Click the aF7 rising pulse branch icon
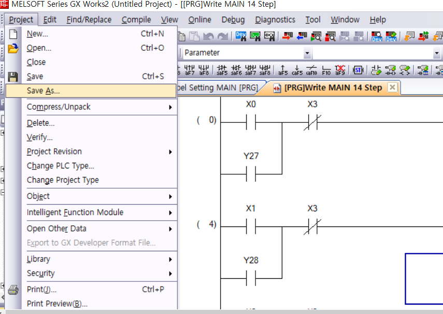The image size is (443, 314). [189, 70]
